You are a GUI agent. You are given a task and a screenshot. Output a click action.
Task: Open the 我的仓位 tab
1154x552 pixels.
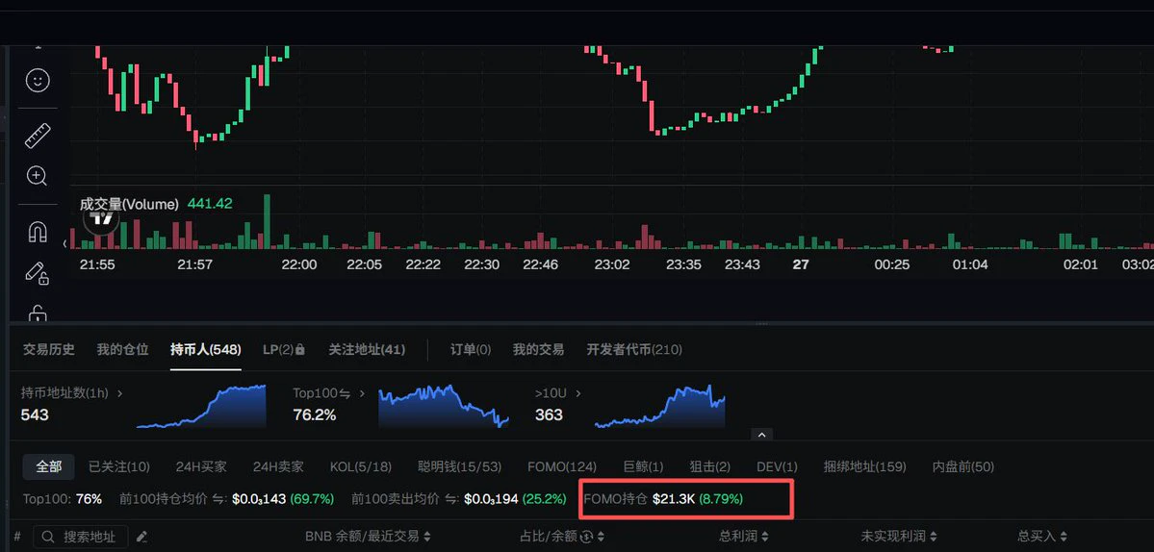click(x=122, y=350)
